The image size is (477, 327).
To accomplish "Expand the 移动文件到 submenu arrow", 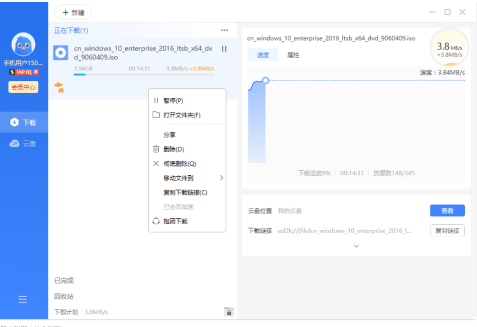I will [221, 178].
